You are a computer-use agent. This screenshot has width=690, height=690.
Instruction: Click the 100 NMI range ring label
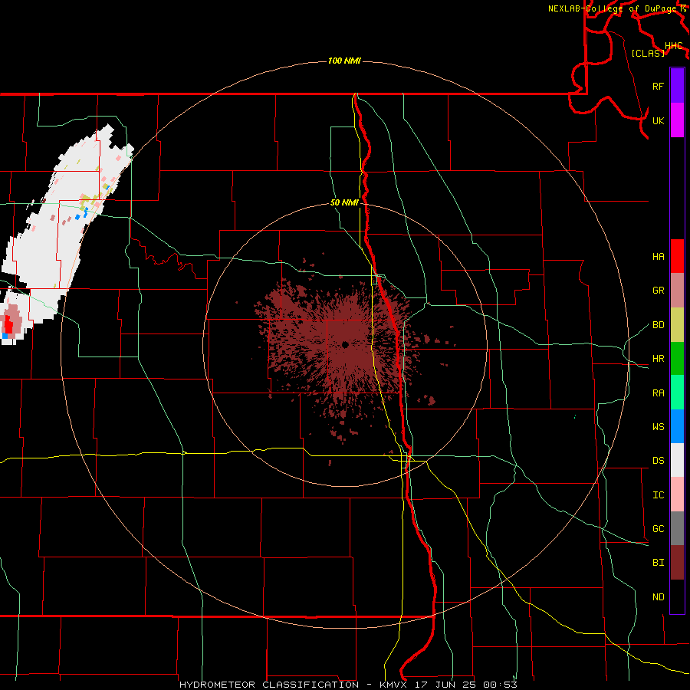(344, 61)
